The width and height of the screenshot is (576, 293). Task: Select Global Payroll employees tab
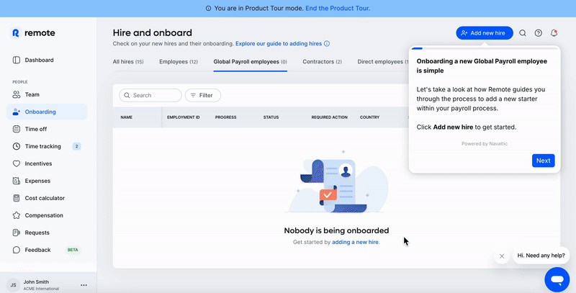250,62
